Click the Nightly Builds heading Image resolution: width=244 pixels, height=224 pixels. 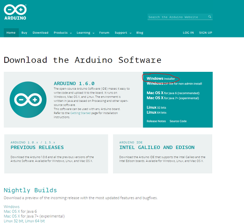[30, 190]
